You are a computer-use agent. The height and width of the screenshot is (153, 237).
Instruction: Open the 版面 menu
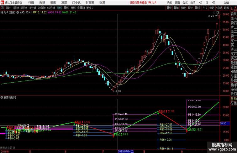(177, 3)
